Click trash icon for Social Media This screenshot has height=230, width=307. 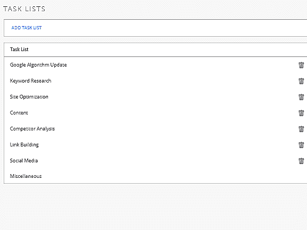301,161
